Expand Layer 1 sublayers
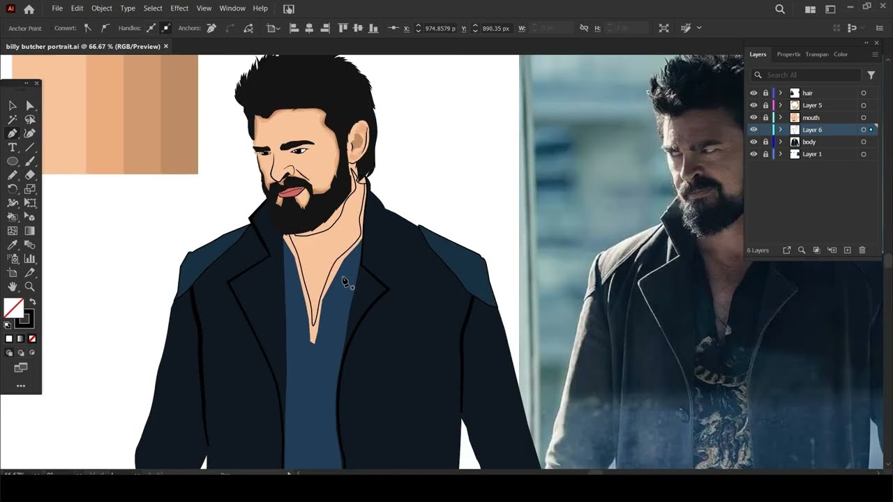 click(x=781, y=154)
